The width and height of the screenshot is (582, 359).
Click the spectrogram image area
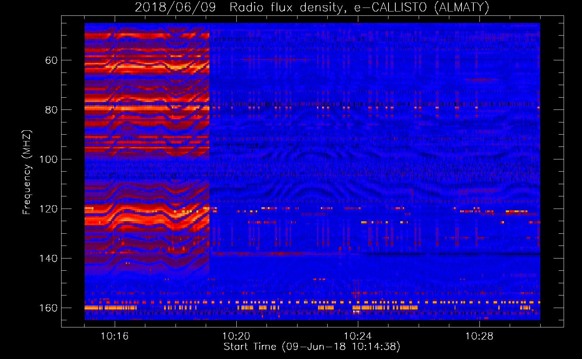click(x=312, y=171)
